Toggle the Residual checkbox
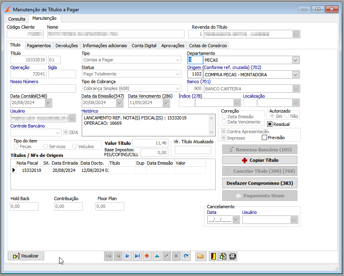Screen dimensions: 344x276 (270, 124)
